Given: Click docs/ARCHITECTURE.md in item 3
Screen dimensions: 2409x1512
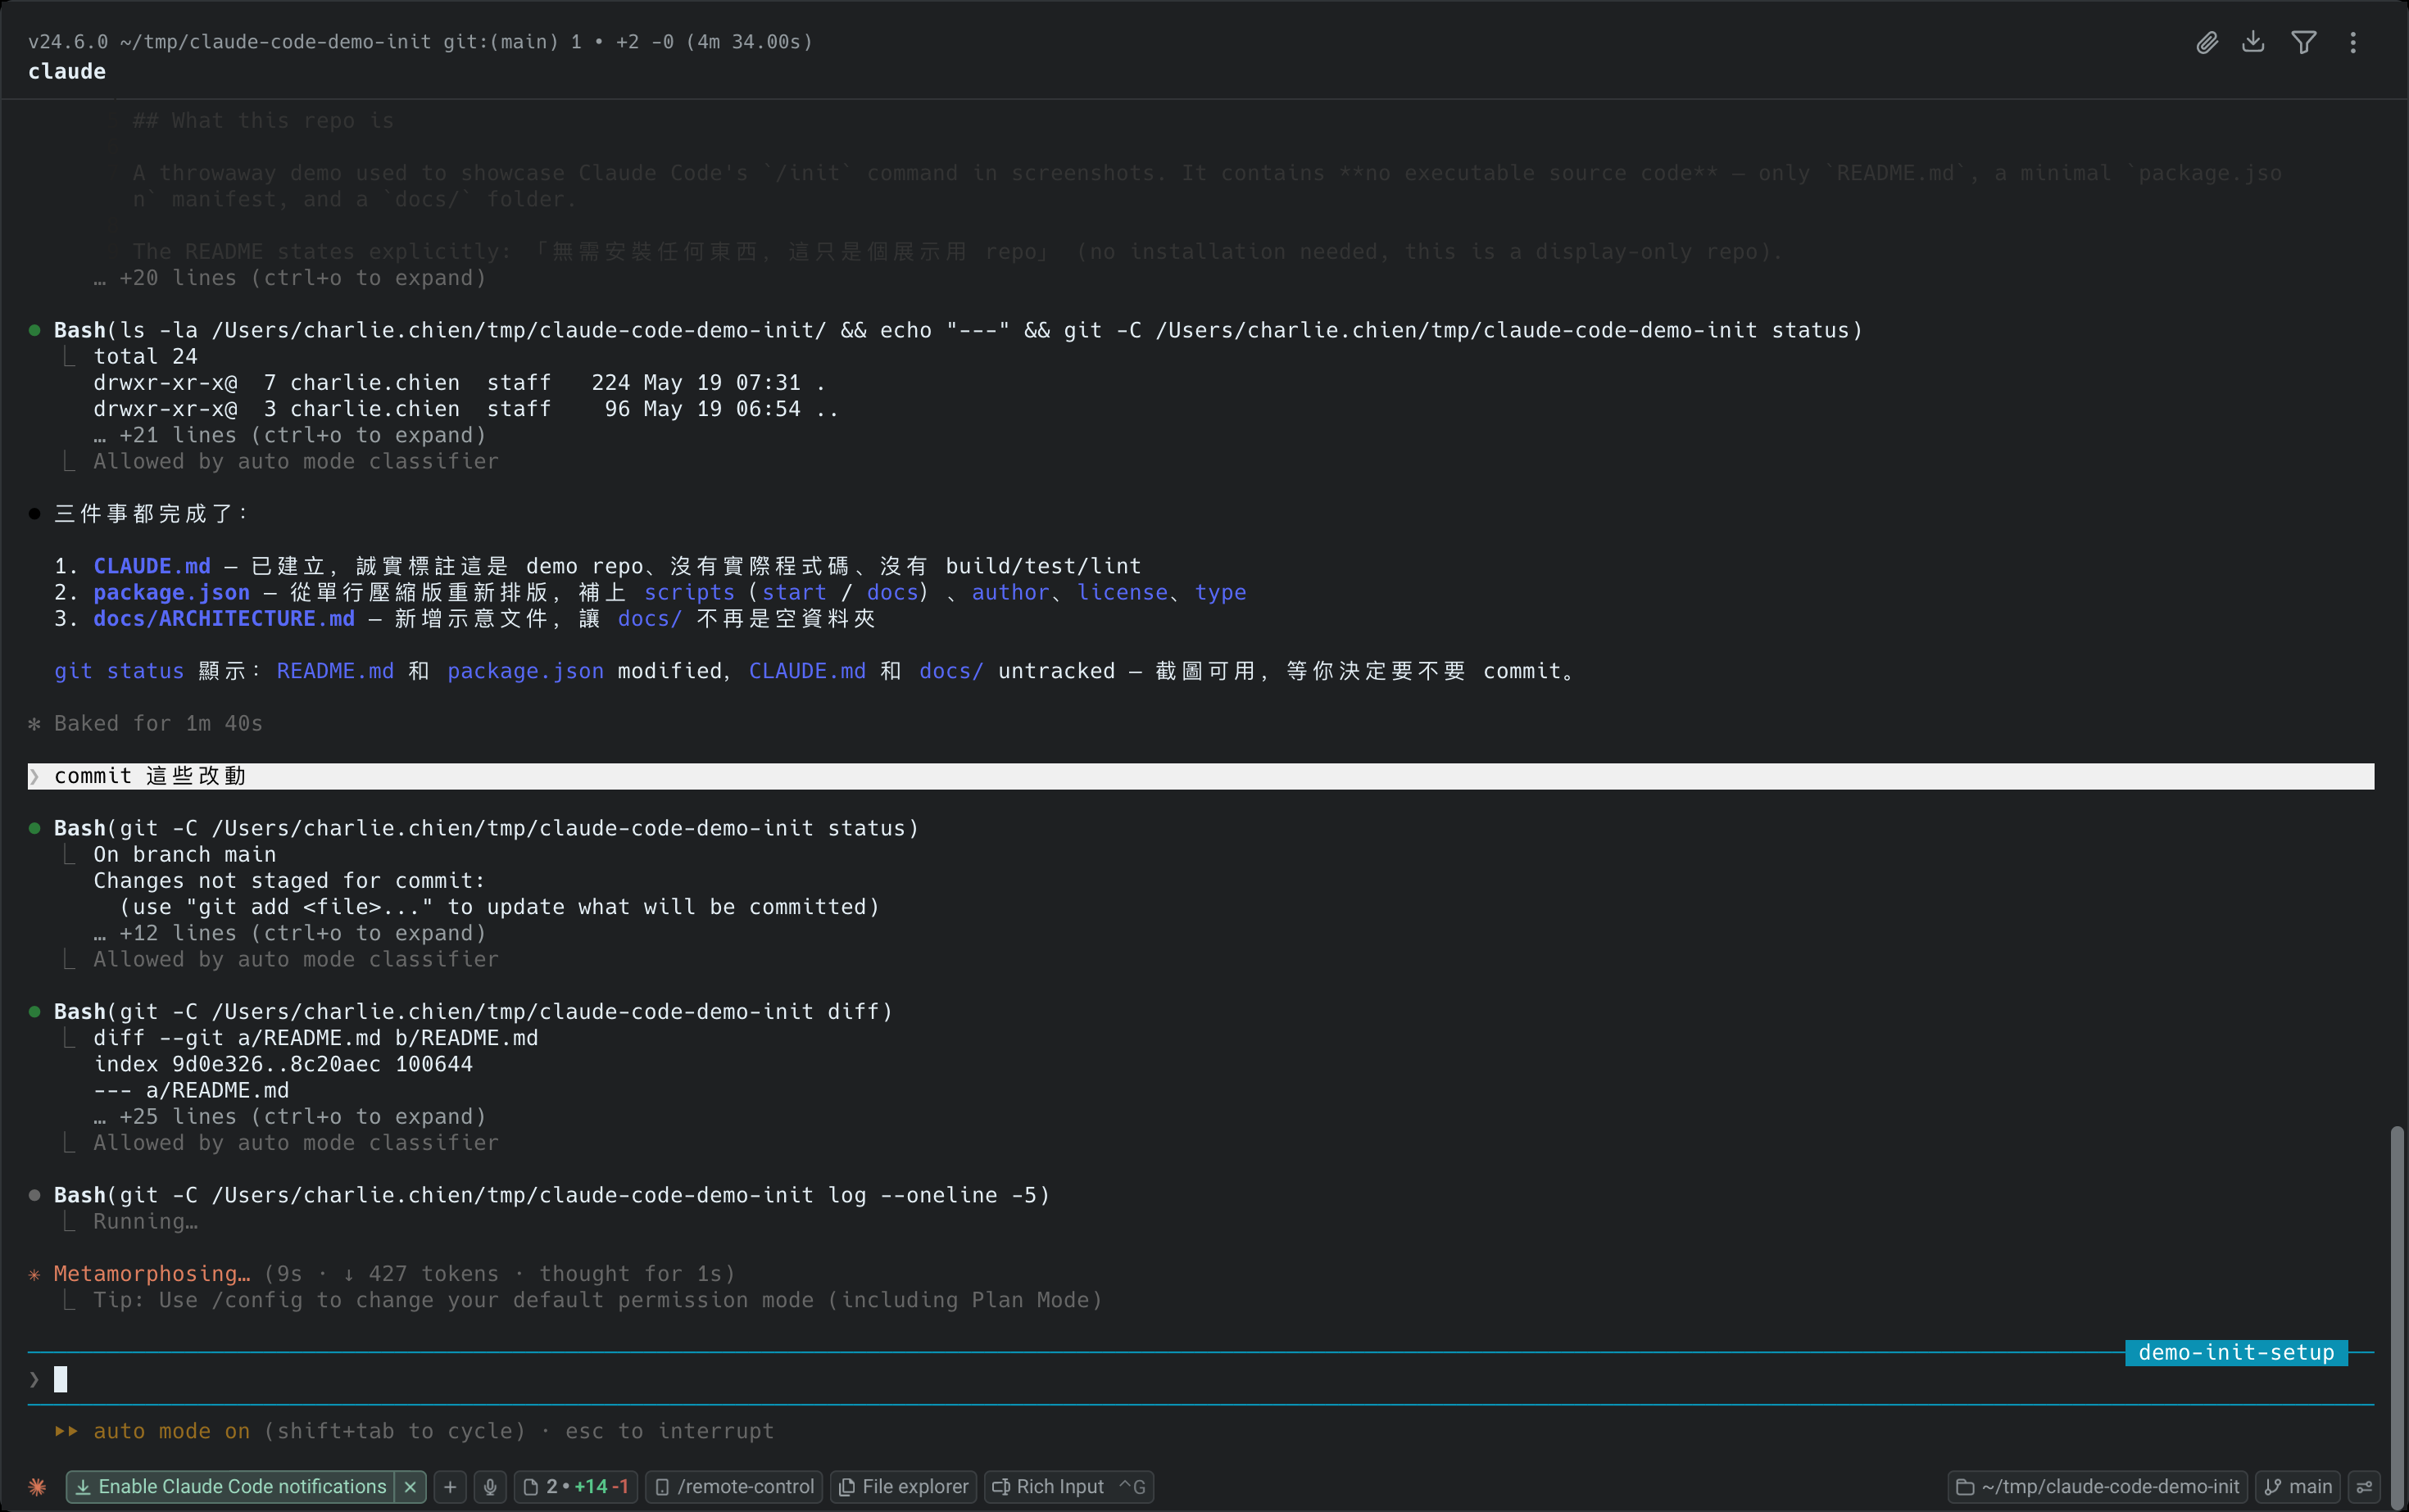Looking at the screenshot, I should [x=224, y=618].
